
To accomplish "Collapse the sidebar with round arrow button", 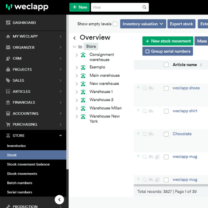I will pyautogui.click(x=59, y=200).
